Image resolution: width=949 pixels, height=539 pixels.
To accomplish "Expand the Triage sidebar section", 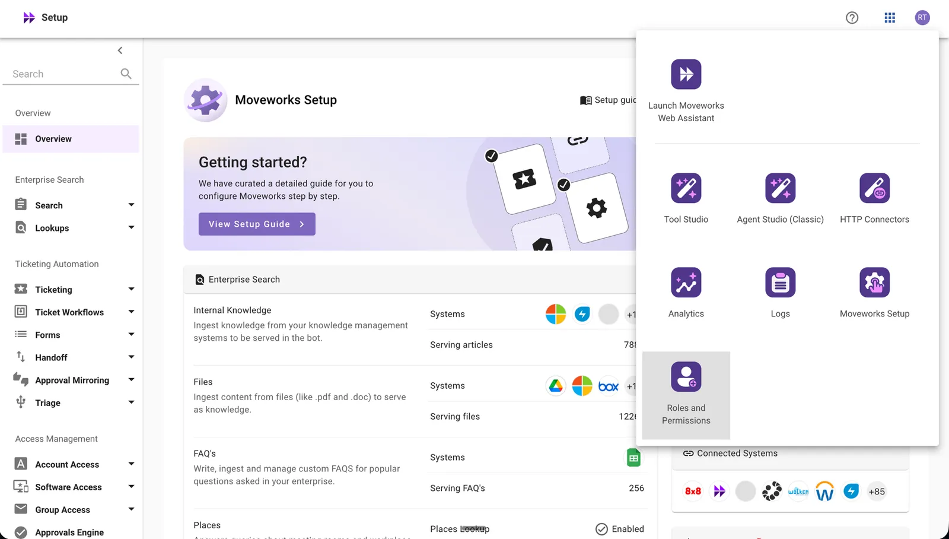I will point(132,402).
